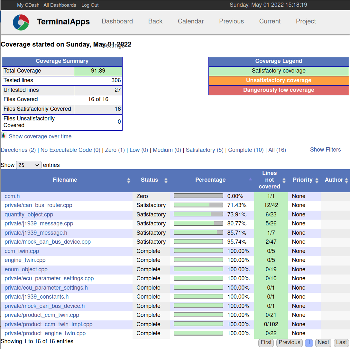
Task: Sort by Lines not covered arrows
Action: pyautogui.click(x=284, y=180)
